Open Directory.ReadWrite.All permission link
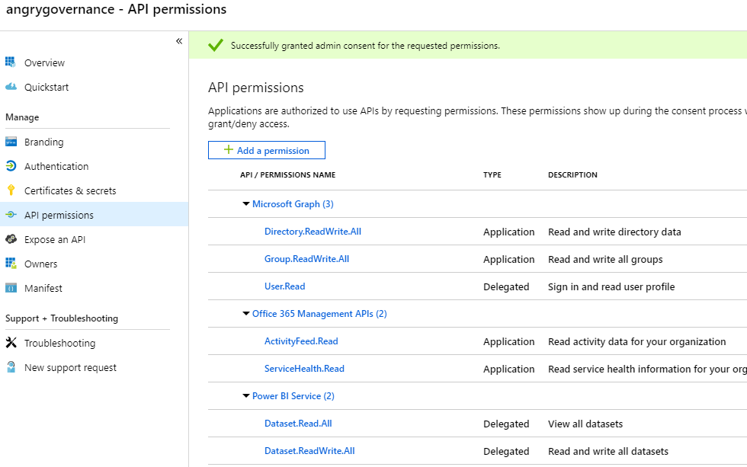This screenshot has width=747, height=467. [313, 232]
